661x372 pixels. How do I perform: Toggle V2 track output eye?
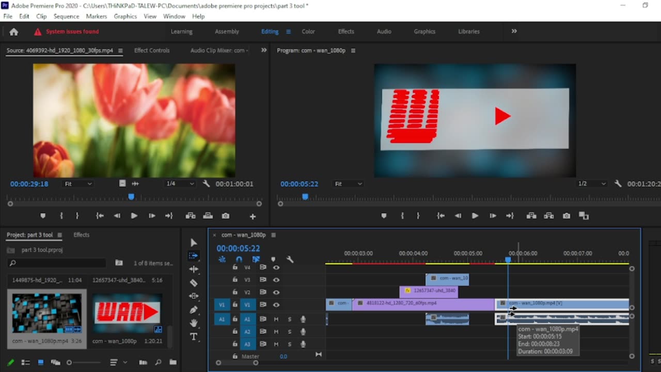(276, 292)
